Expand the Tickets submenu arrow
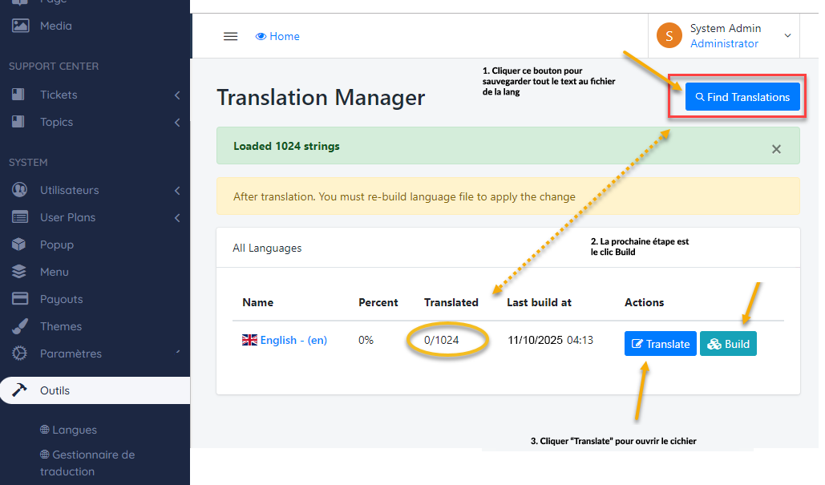825x485 pixels. [176, 95]
